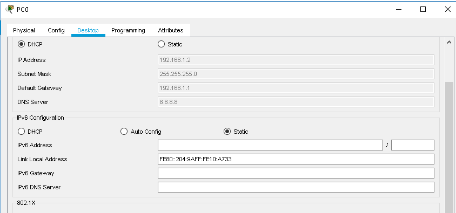Click the IPv6 DNS Server label
Image resolution: width=456 pixels, height=213 pixels.
pos(39,187)
